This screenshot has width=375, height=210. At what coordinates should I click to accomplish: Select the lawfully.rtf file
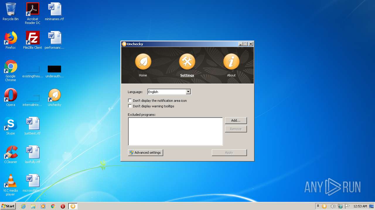33,155
